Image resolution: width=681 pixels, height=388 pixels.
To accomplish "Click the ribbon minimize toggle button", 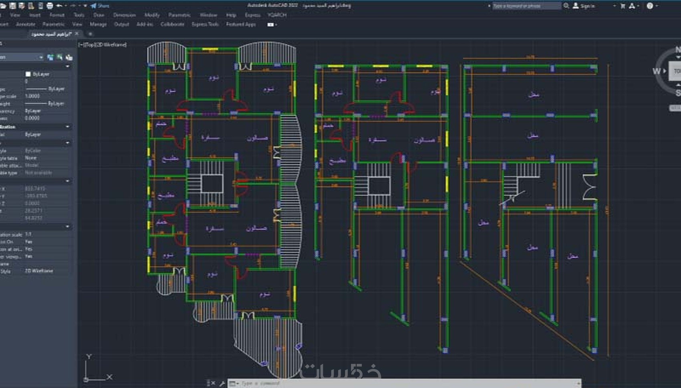I will tap(271, 25).
